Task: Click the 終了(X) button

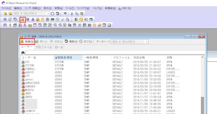Action: [x=86, y=42]
